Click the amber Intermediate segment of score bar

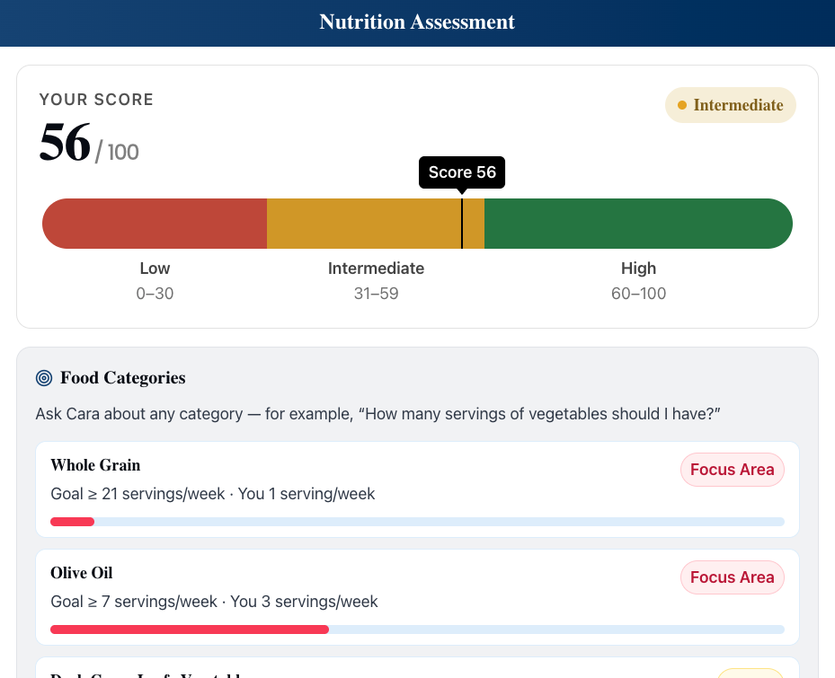pyautogui.click(x=376, y=224)
